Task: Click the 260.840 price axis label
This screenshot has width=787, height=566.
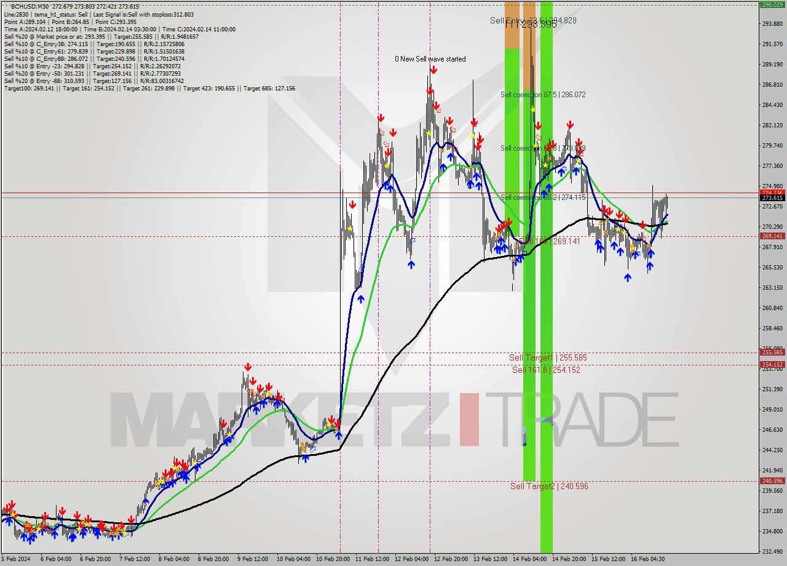Action: 772,308
